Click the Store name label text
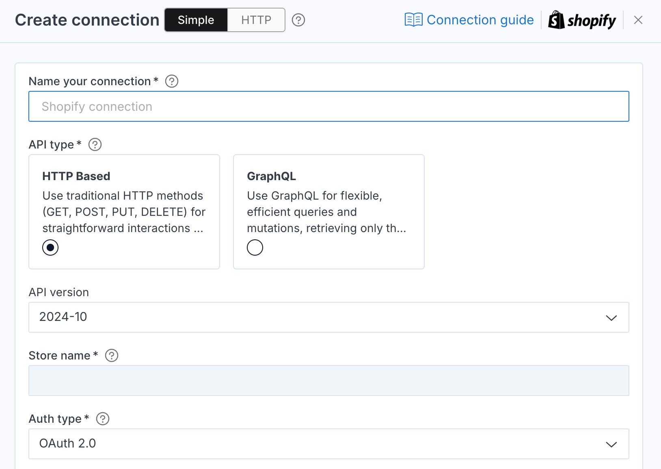This screenshot has height=469, width=661. click(60, 355)
